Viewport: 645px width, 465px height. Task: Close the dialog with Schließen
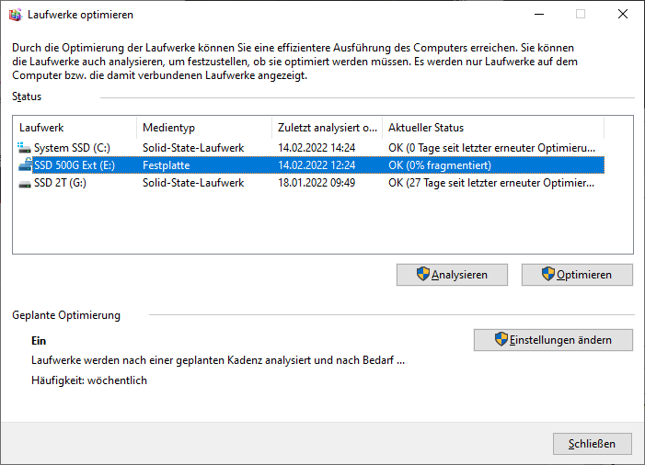(x=593, y=444)
